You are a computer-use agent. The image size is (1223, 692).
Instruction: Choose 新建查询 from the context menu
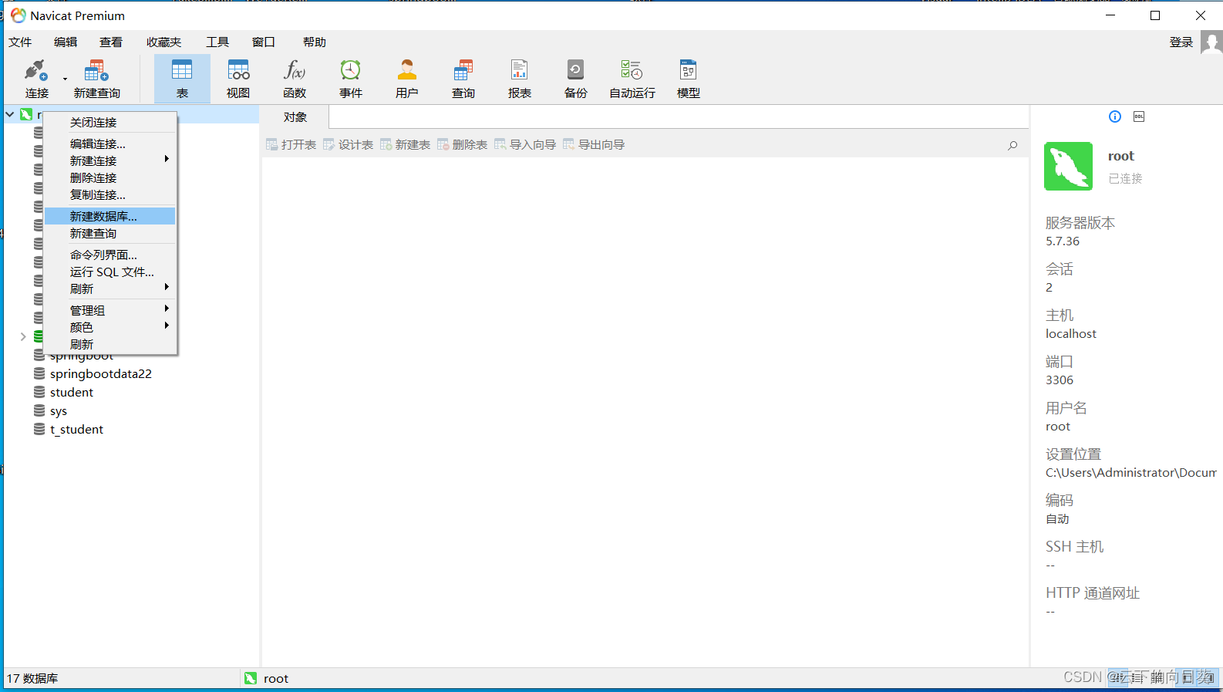coord(109,233)
